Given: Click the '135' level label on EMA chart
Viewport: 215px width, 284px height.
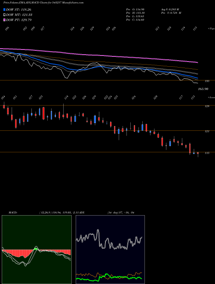Looking at the screenshot, I should tap(207, 81).
